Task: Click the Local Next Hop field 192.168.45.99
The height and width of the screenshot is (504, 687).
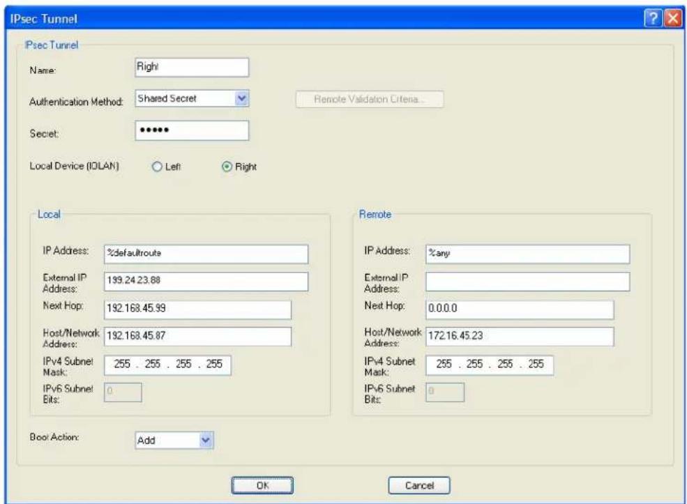Action: 197,310
